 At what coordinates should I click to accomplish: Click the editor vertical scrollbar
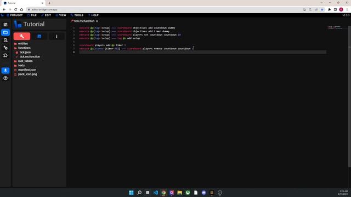pos(349,96)
